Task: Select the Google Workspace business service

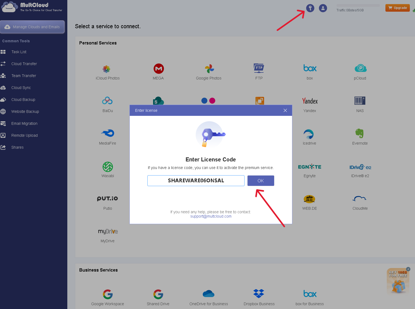Action: 108,294
